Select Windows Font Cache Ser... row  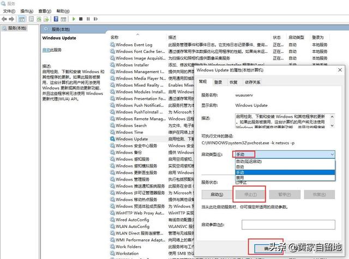tap(140, 51)
